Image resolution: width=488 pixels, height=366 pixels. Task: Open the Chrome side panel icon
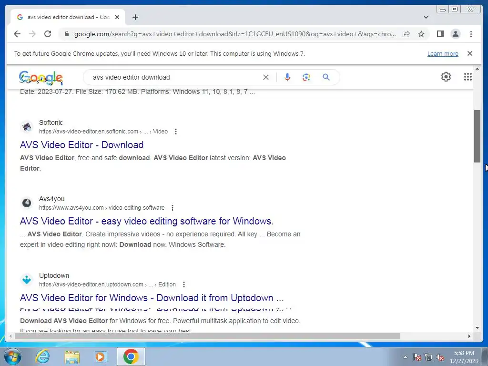(440, 34)
